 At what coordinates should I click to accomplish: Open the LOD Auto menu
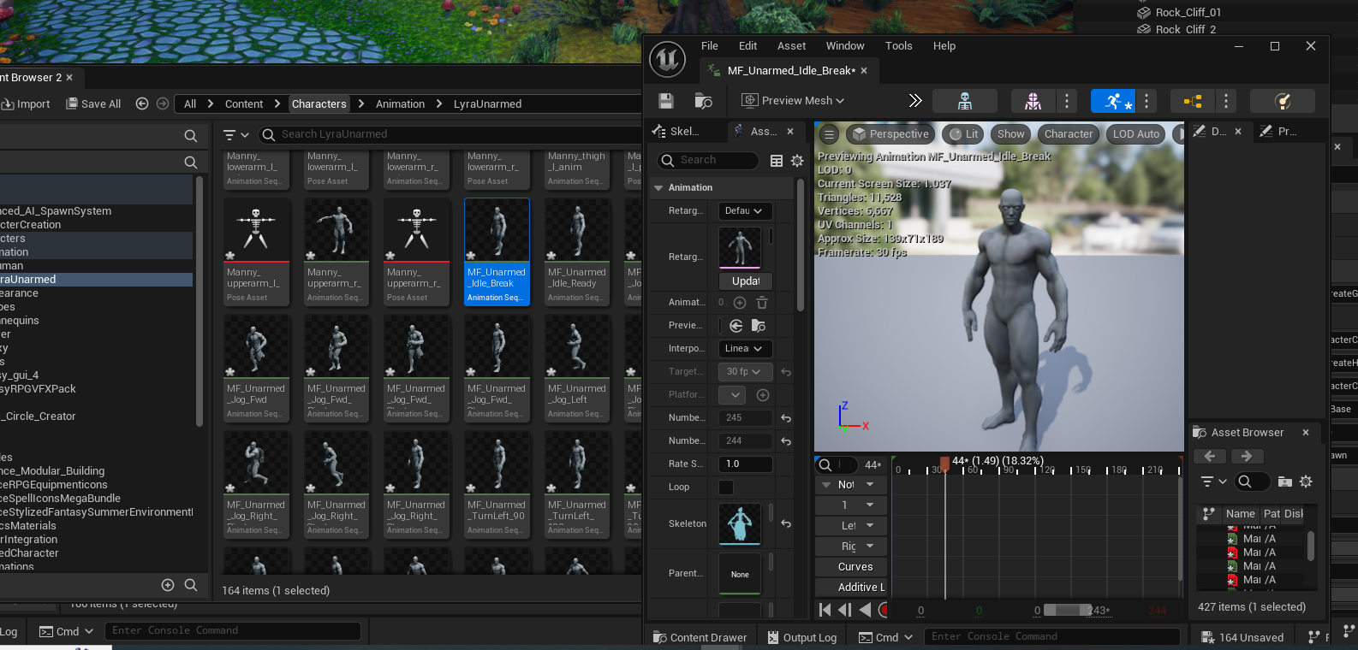(1135, 134)
